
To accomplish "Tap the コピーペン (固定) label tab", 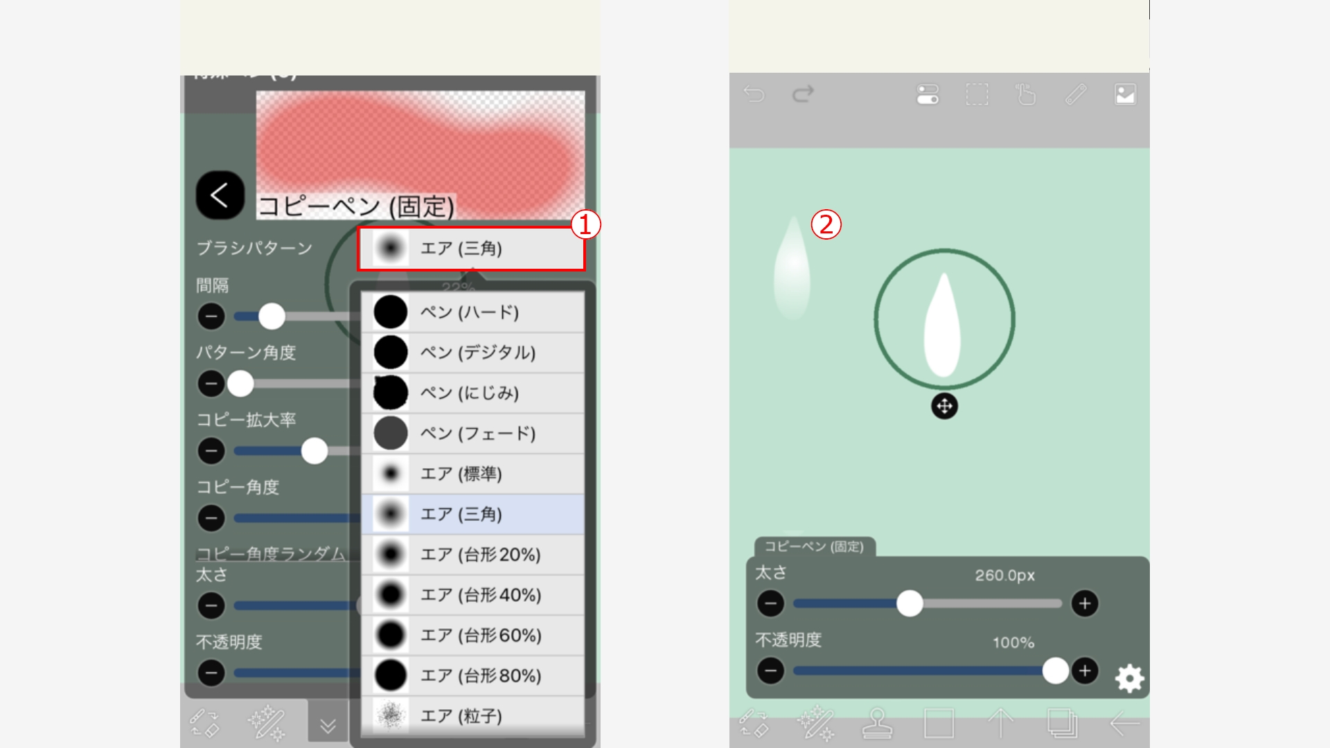I will tap(815, 546).
